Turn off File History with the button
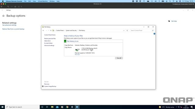The image size is (195, 109). point(119,58)
